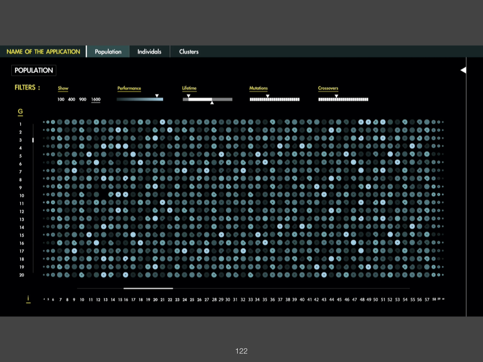Click the Lifetime upper triangle handle
483x362 pixels.
[188, 96]
